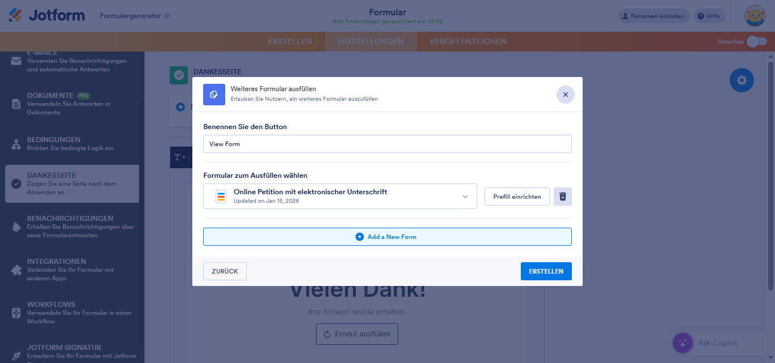Switch to the ERSTELLEN tab
The image size is (775, 363).
point(290,41)
